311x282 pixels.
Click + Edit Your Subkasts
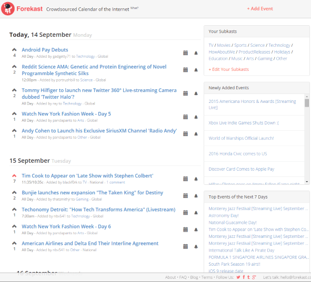click(228, 69)
